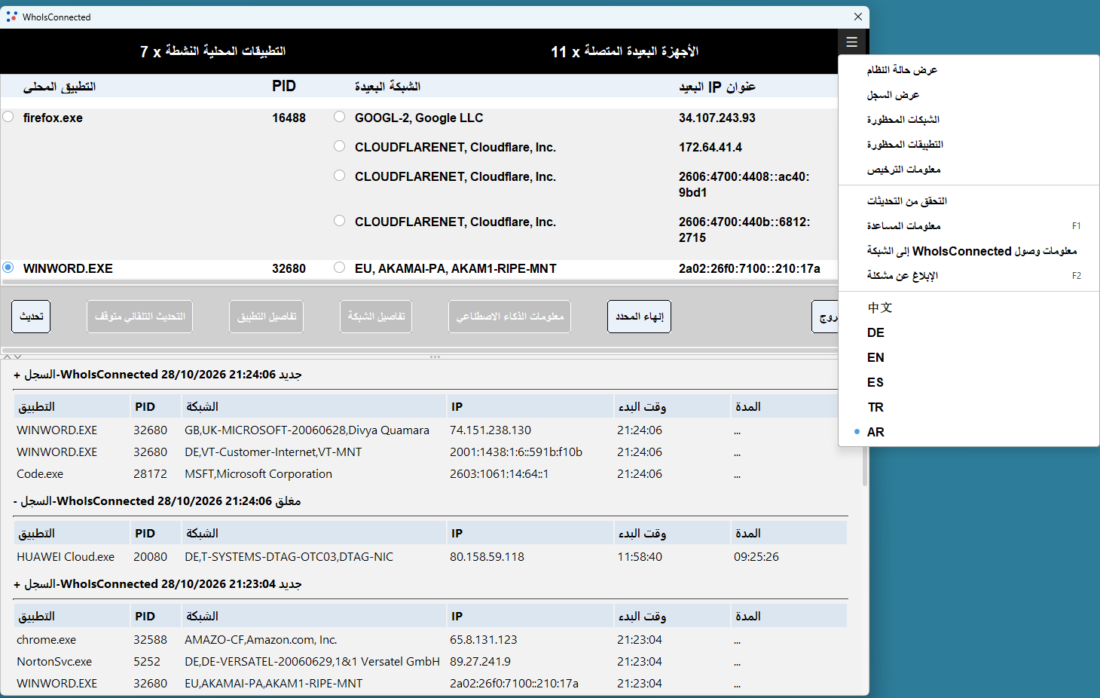Click the panel collapse chevrons above the log
Viewport: 1100px width, 698px height.
click(x=12, y=357)
